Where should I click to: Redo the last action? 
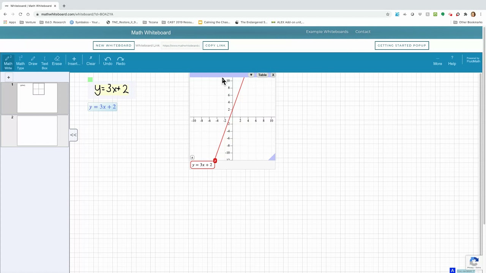[121, 61]
